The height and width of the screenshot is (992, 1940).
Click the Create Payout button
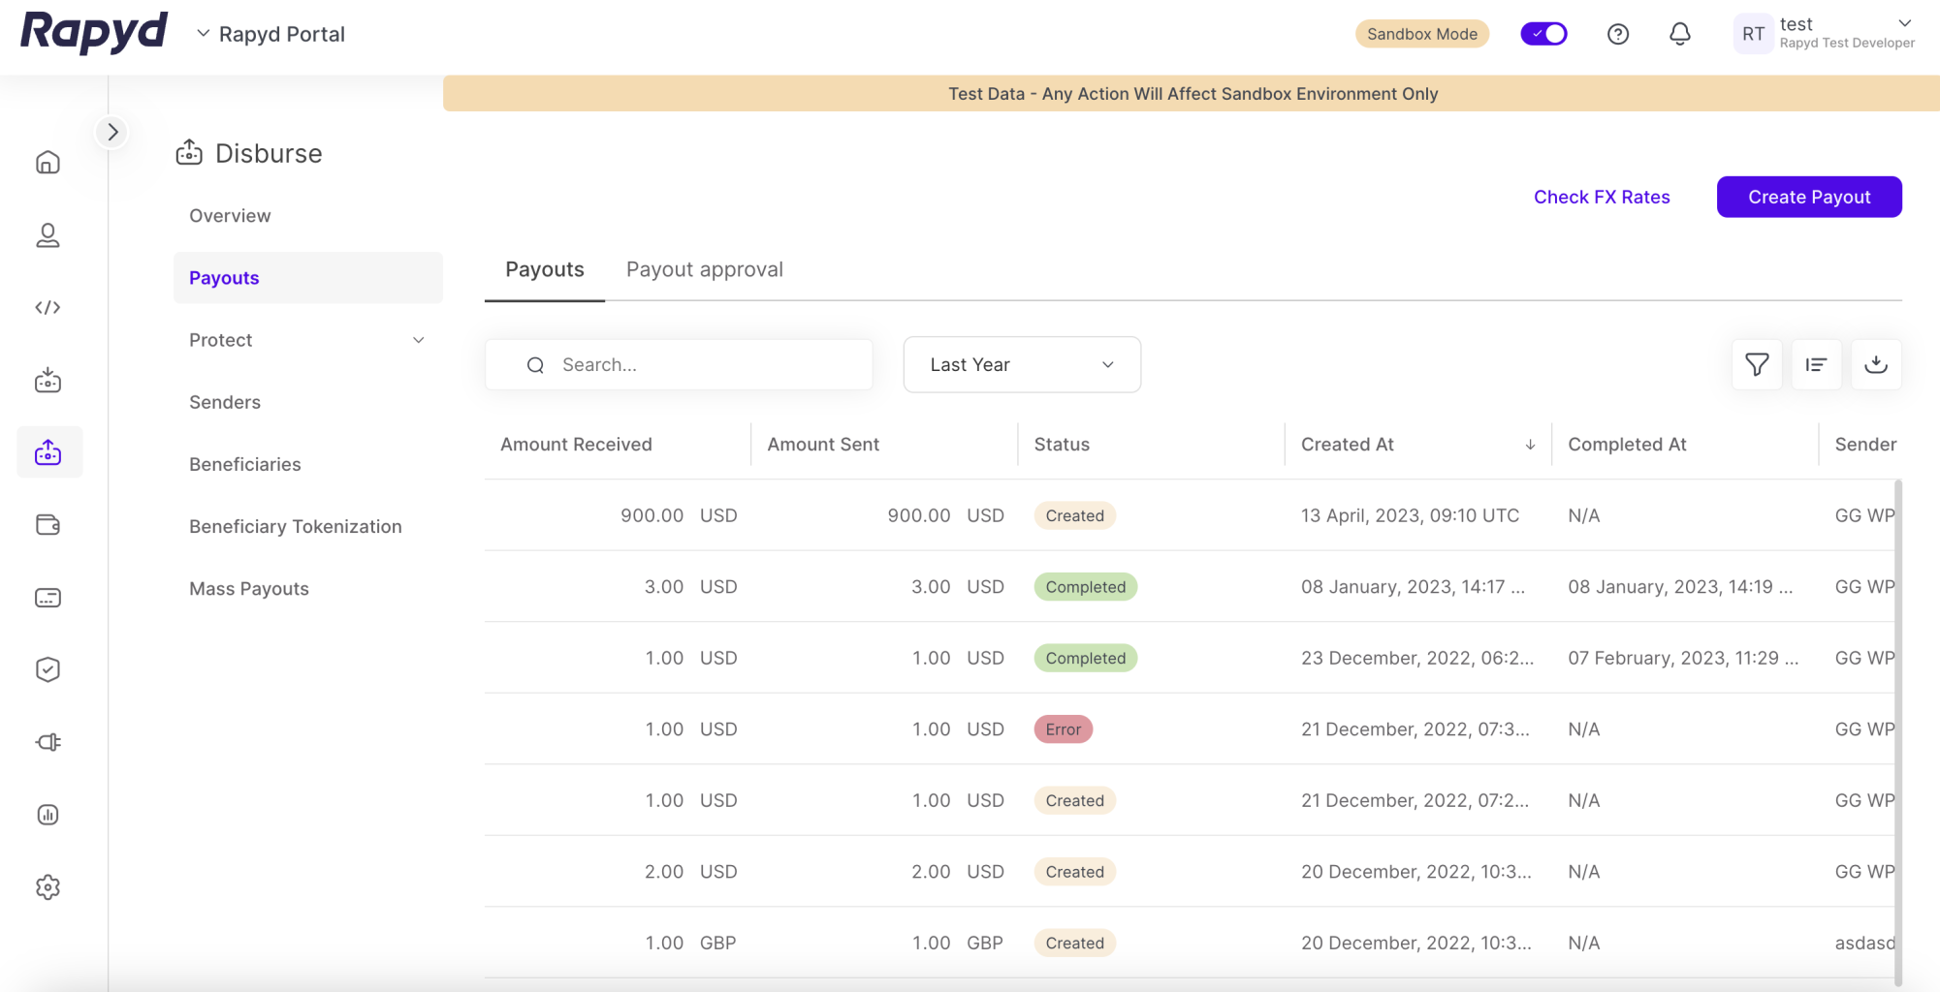1808,197
